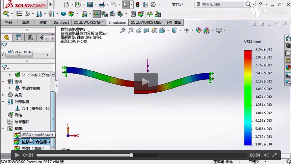This screenshot has width=291, height=164.
Task: Open the PropertyManager tab icon
Action: pyautogui.click(x=19, y=37)
